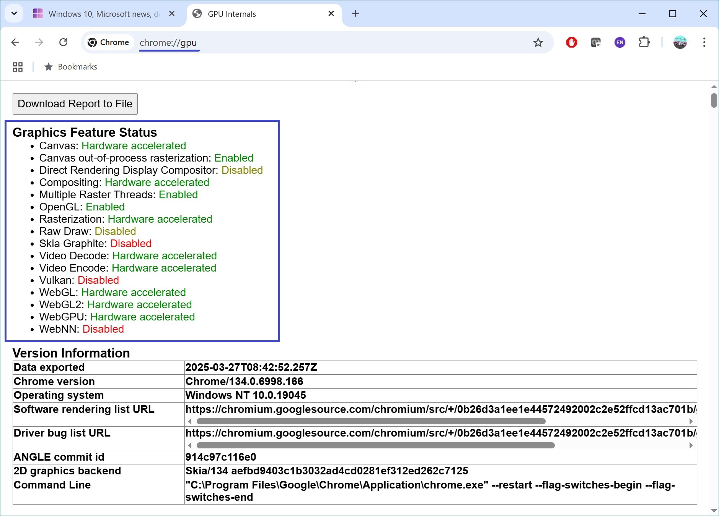Reload the chrome://gpu page
Screen dimensions: 719x516
point(64,42)
